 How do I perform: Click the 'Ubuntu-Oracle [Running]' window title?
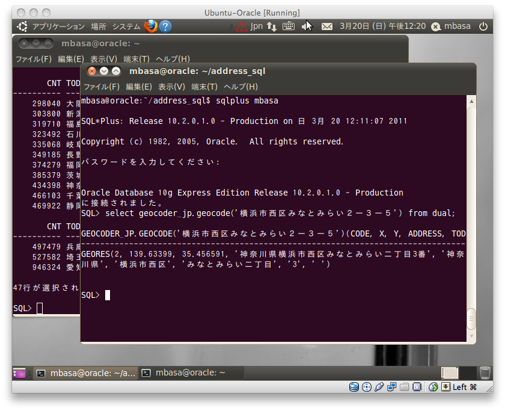(x=252, y=13)
